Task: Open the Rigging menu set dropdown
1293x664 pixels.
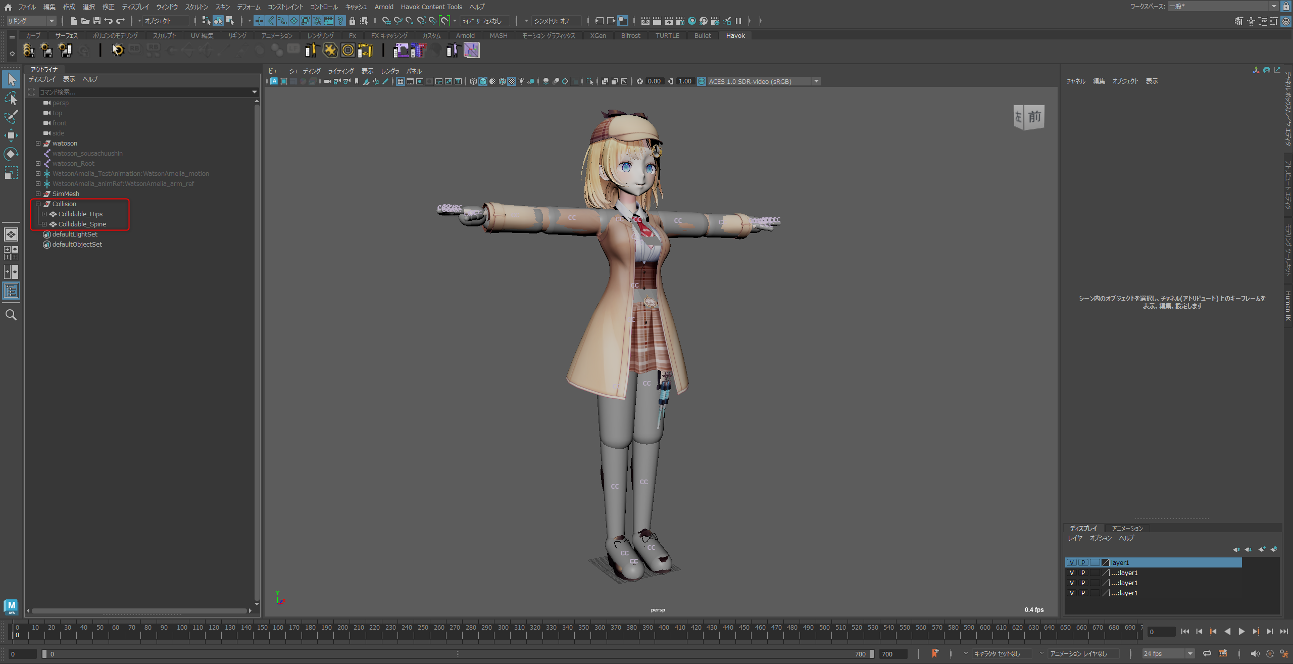Action: (x=31, y=21)
